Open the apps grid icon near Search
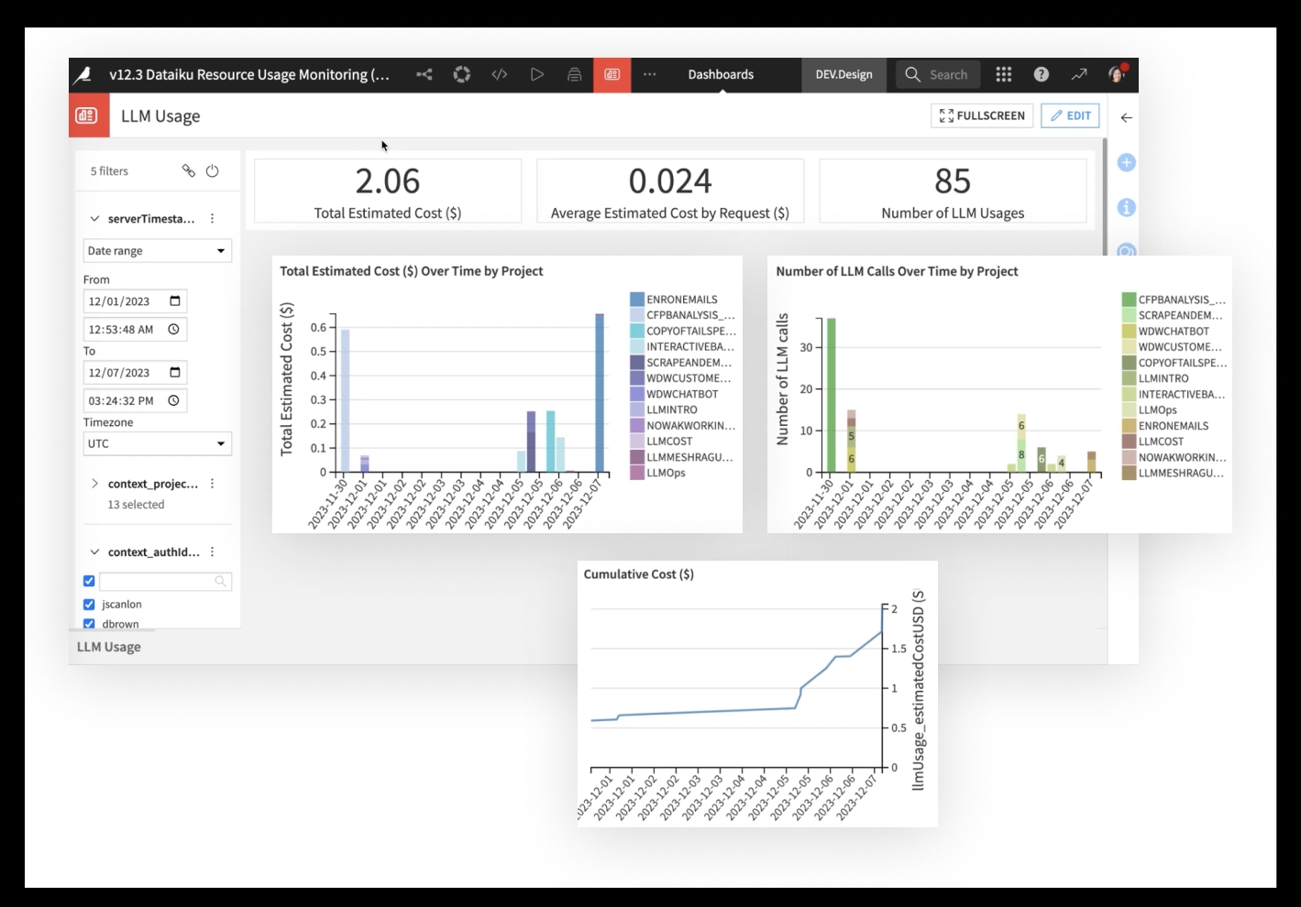 coord(1003,74)
